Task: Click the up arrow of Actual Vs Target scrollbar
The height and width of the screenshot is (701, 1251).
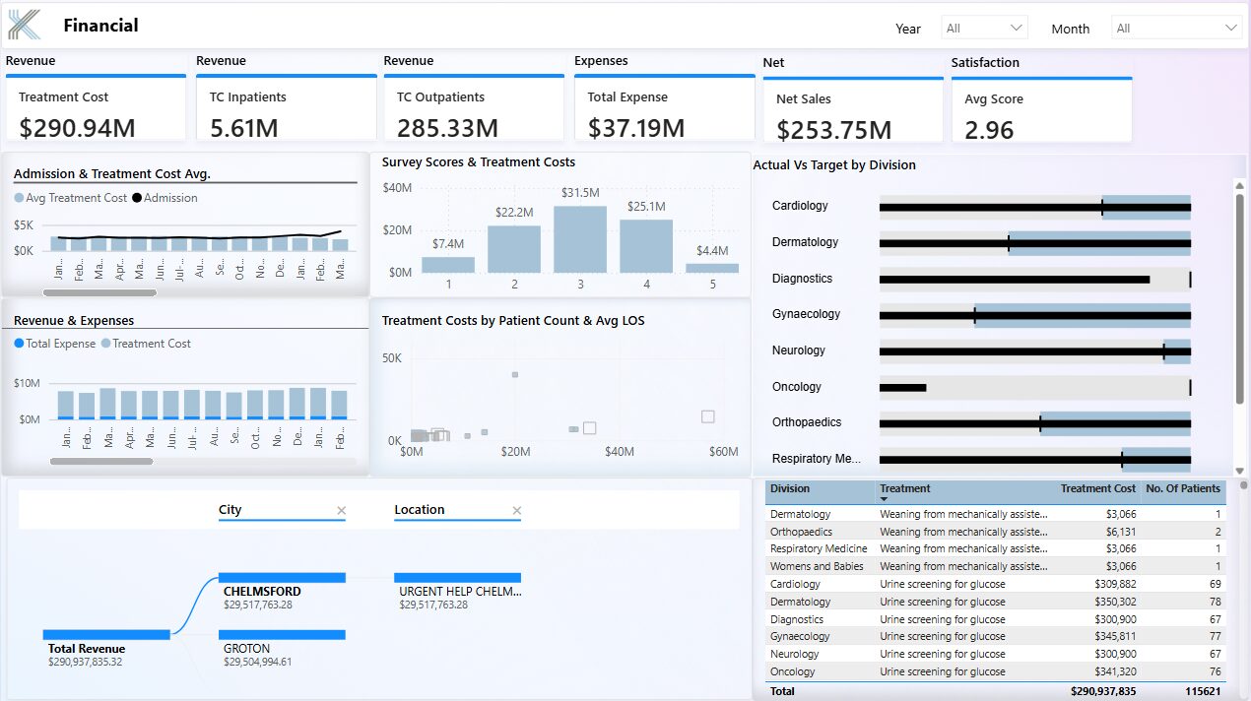Action: [x=1239, y=184]
